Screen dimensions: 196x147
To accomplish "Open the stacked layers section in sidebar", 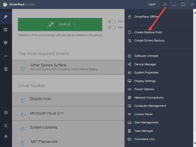I will [6, 69].
